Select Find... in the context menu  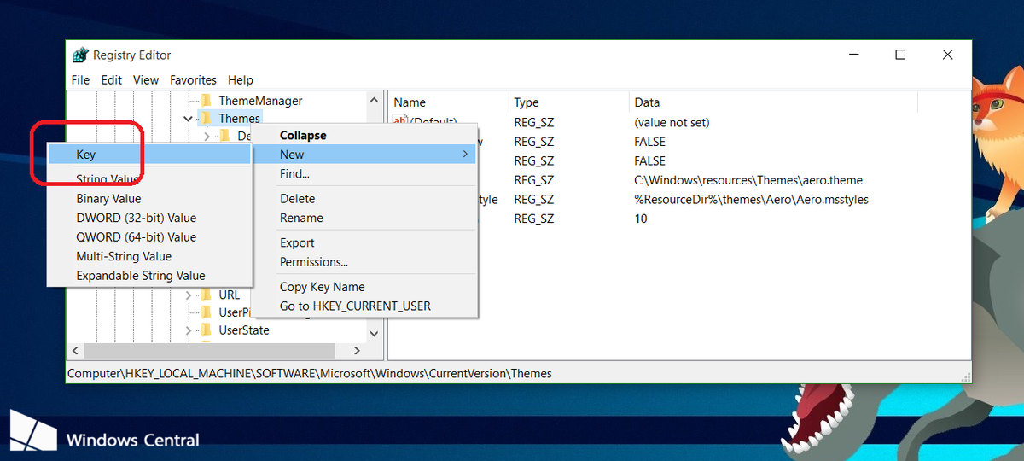[365, 174]
